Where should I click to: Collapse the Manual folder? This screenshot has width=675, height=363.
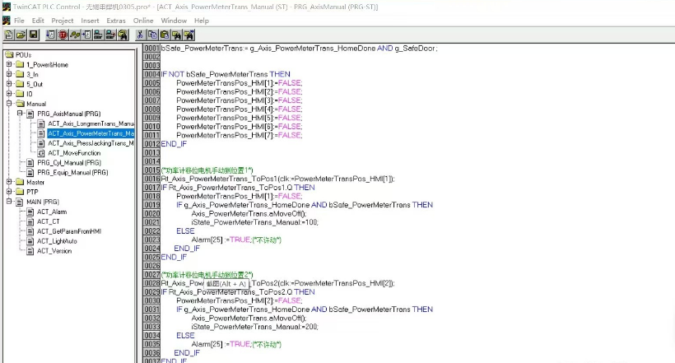click(x=9, y=104)
